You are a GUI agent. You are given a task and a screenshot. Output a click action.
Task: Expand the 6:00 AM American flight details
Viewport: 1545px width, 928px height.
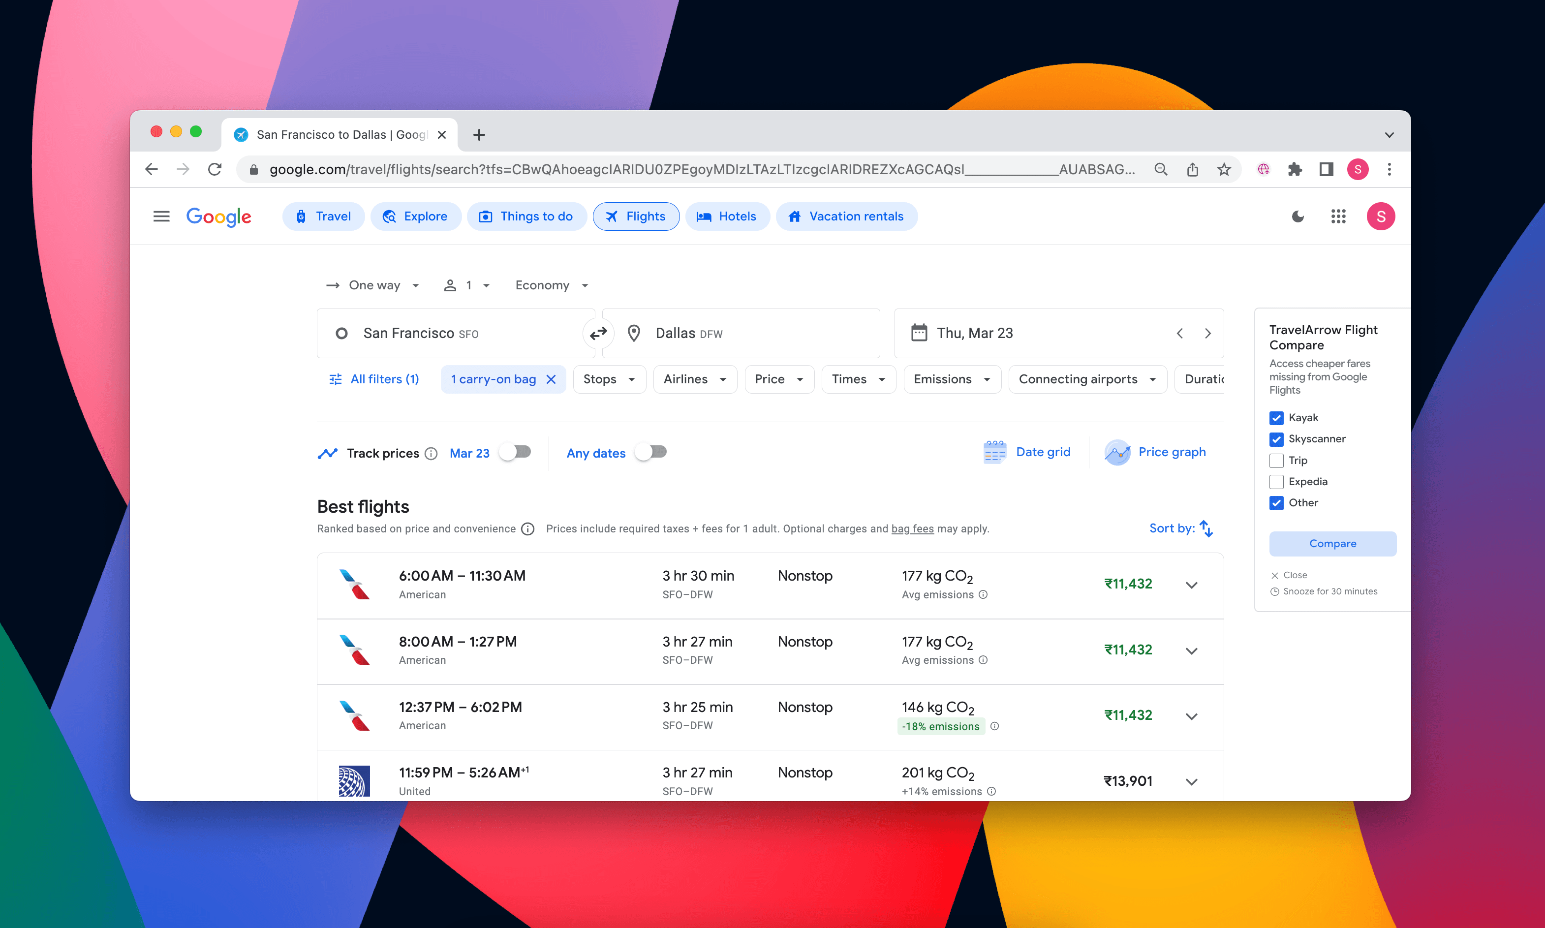coord(1191,585)
